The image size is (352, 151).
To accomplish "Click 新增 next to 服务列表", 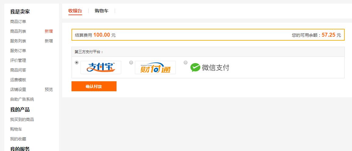I will pyautogui.click(x=49, y=41).
